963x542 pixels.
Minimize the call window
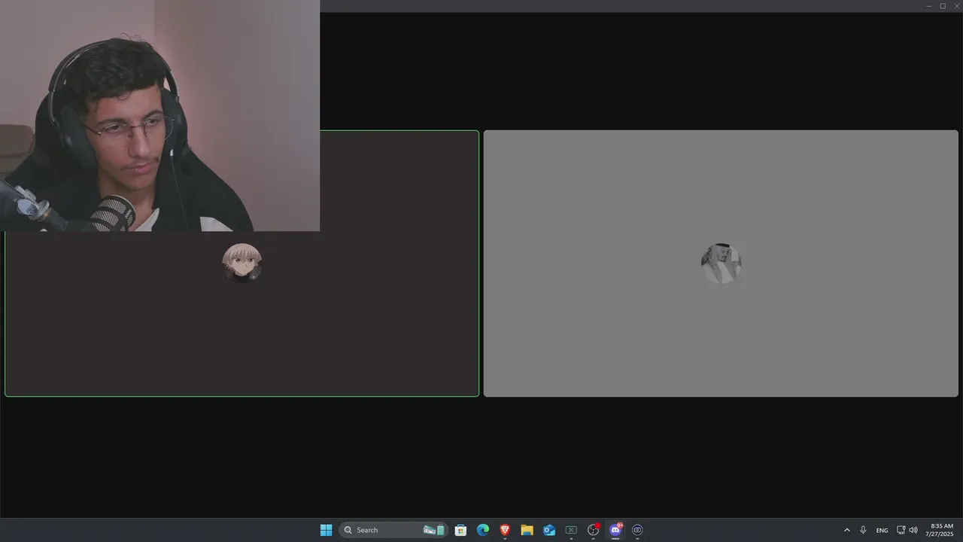929,6
